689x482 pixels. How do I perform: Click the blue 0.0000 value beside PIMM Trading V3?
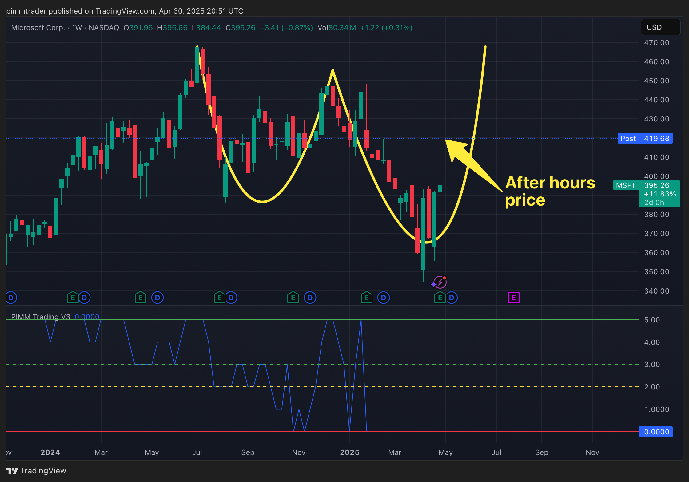(87, 317)
